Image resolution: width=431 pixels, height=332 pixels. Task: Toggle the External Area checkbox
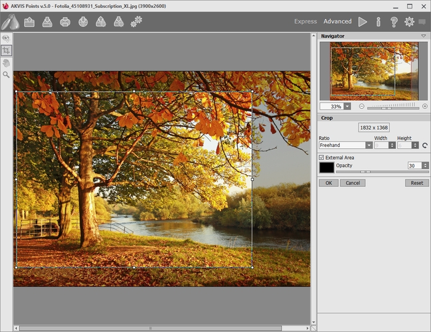click(x=321, y=157)
